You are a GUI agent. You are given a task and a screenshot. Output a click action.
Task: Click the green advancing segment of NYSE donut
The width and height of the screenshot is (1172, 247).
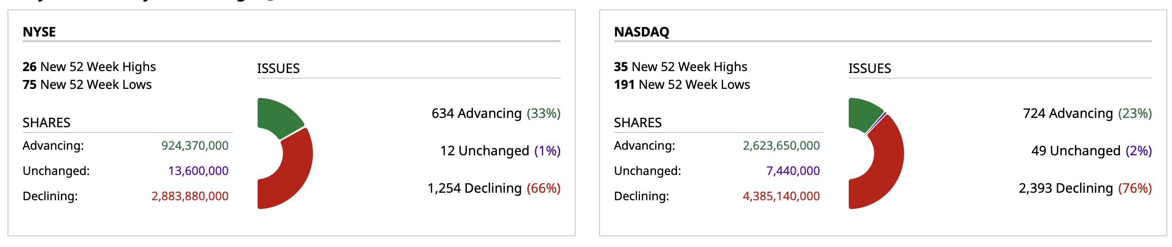pos(278,116)
